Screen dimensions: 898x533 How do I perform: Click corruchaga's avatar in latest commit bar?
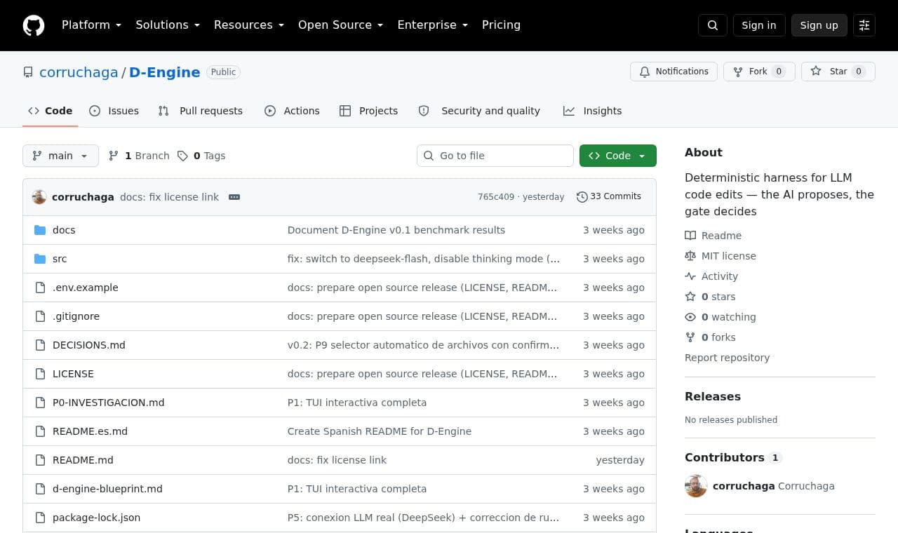(x=39, y=197)
